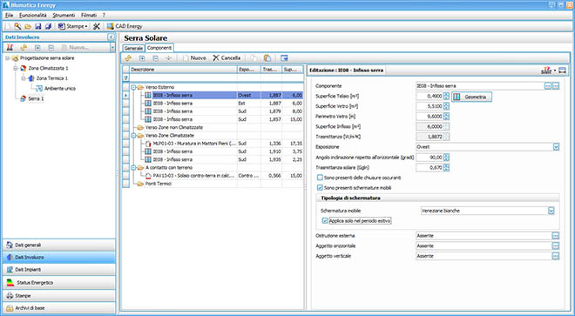Toggle 'Sono presenti schermature mobili' checkbox
This screenshot has height=316, width=575.
coord(320,188)
